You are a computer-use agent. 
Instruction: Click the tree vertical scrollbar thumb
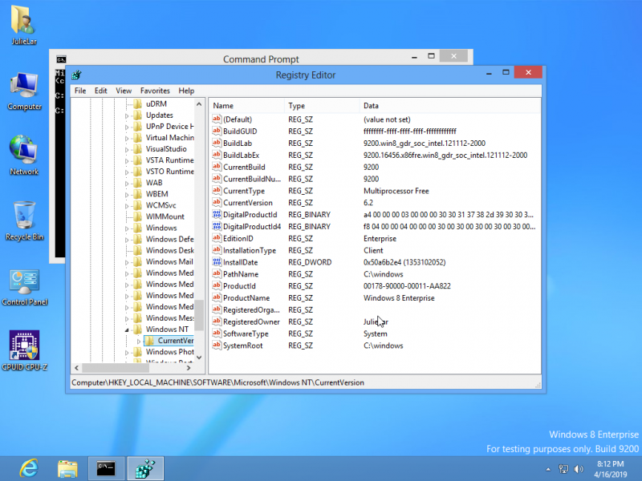pos(199,315)
